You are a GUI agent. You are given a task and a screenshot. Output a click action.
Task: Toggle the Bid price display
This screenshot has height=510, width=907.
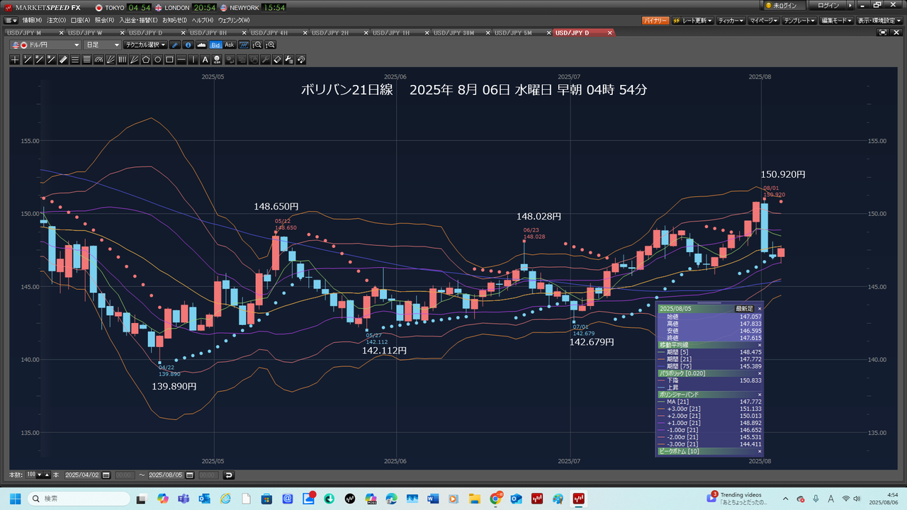tap(215, 45)
